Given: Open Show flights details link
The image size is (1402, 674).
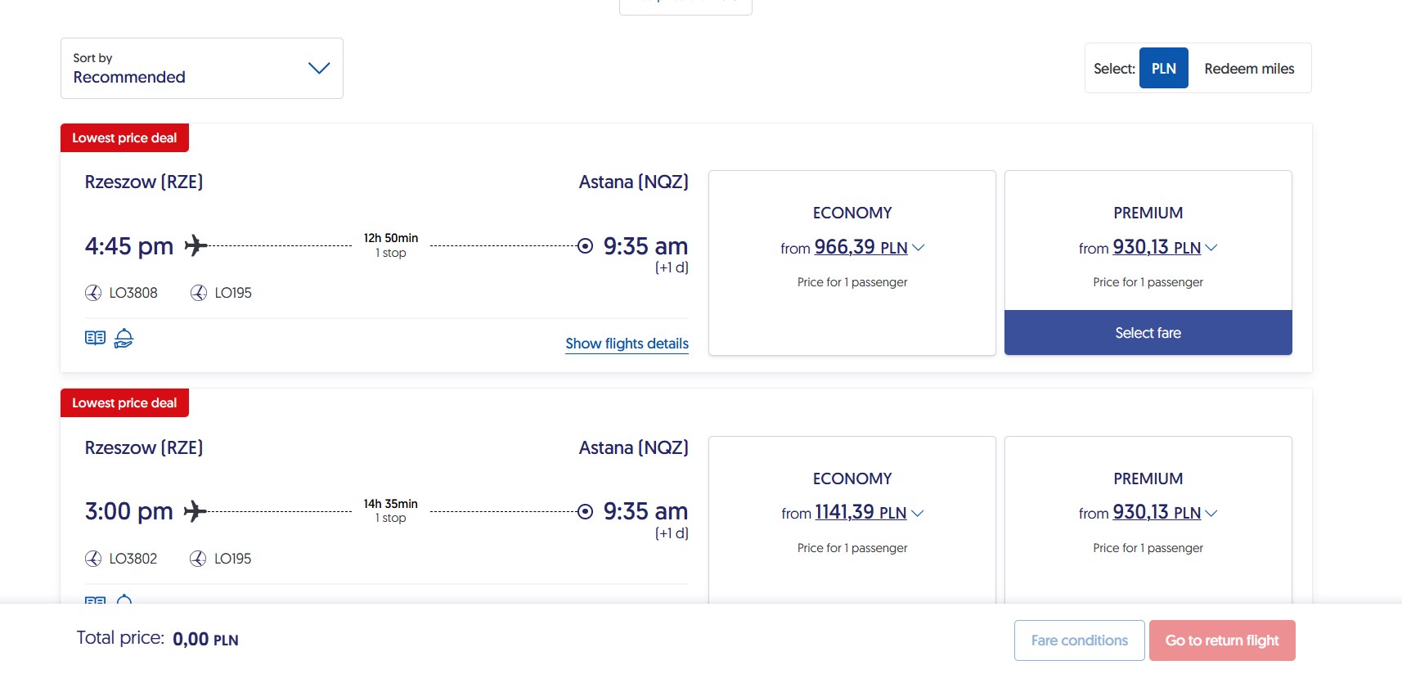Looking at the screenshot, I should click(627, 344).
